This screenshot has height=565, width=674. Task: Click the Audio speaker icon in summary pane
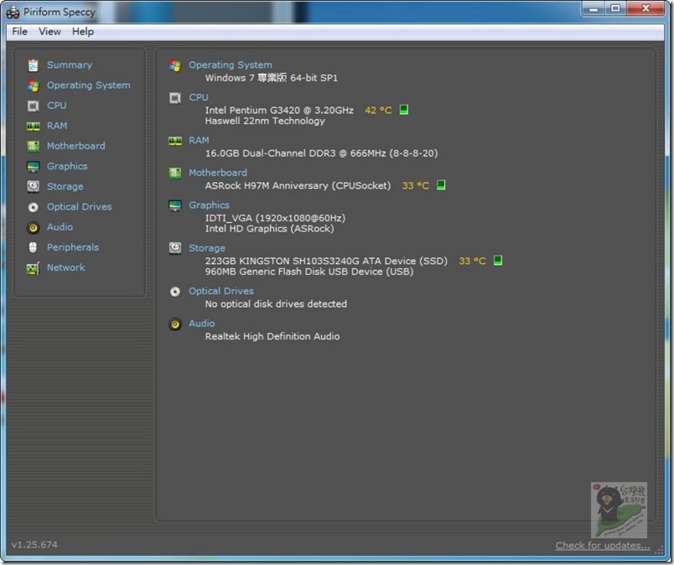click(x=175, y=324)
